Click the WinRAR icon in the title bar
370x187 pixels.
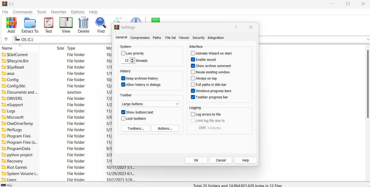[4, 4]
